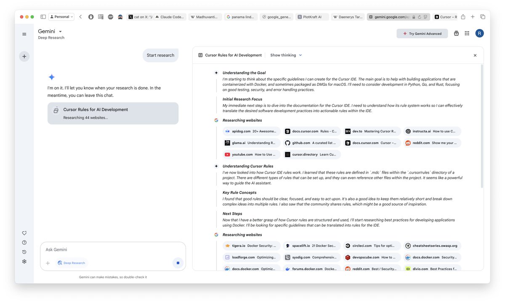Open reddit.com Show me your chip

click(432, 143)
